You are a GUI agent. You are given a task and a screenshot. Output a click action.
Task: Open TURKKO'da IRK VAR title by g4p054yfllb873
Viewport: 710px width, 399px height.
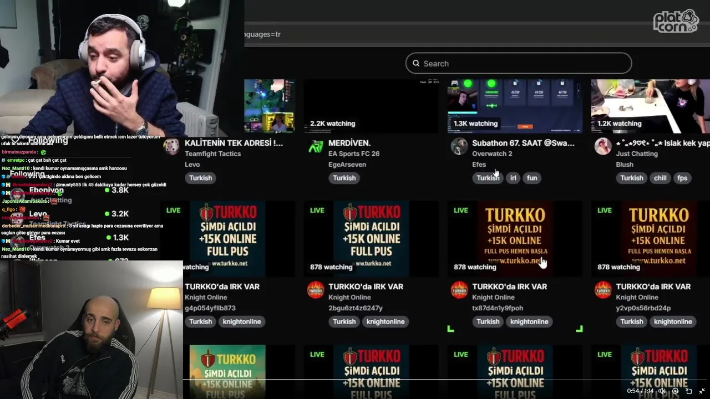(x=222, y=287)
